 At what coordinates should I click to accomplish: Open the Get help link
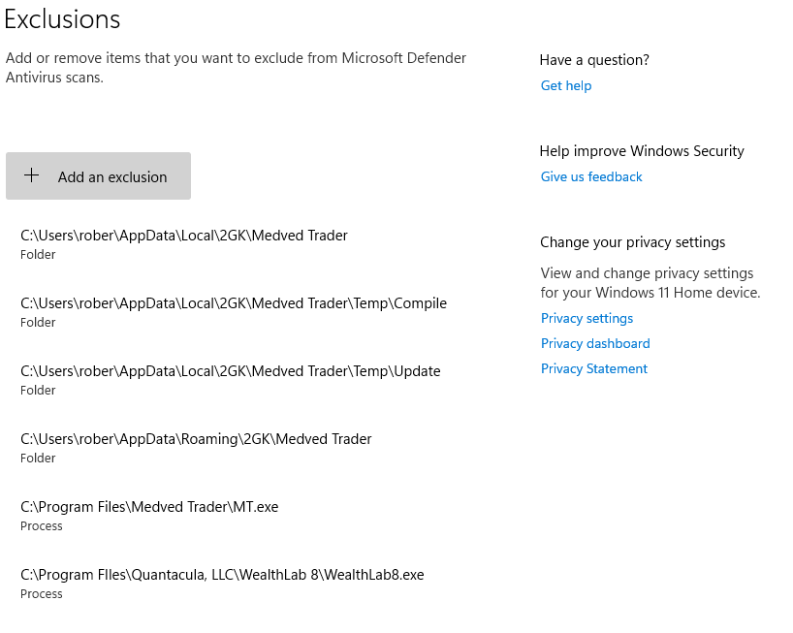click(x=566, y=86)
